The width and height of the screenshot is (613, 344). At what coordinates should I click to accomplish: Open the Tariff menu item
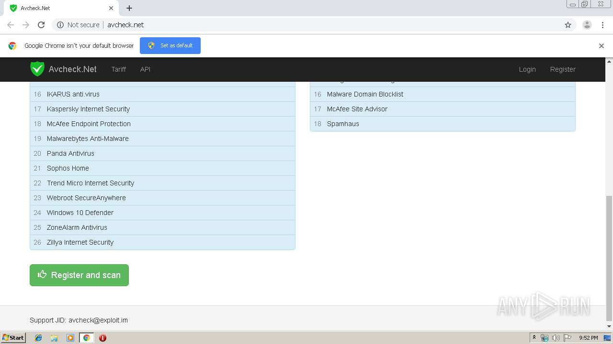tap(119, 69)
